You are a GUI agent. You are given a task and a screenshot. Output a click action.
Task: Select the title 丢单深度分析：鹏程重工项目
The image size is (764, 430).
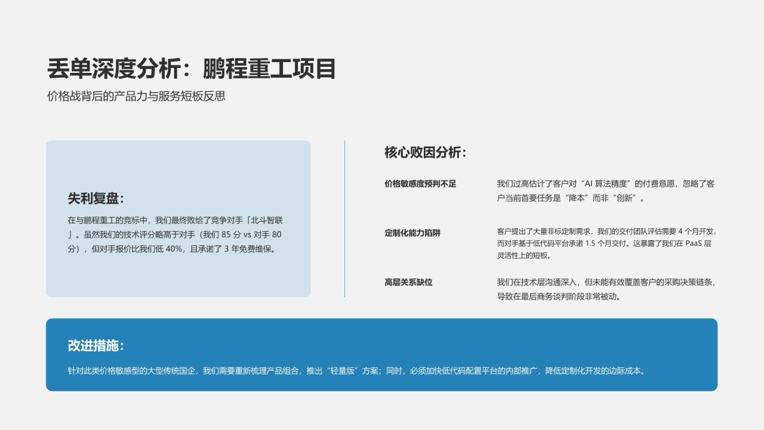[x=192, y=69]
